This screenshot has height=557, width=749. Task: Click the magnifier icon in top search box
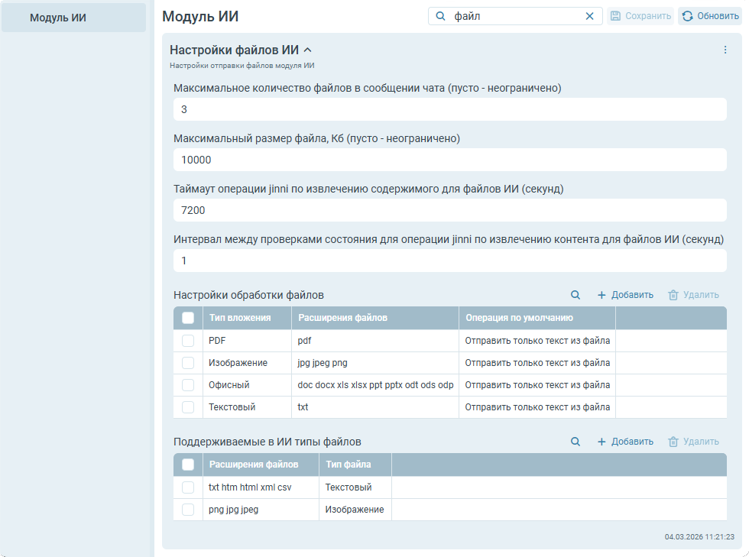coord(440,16)
